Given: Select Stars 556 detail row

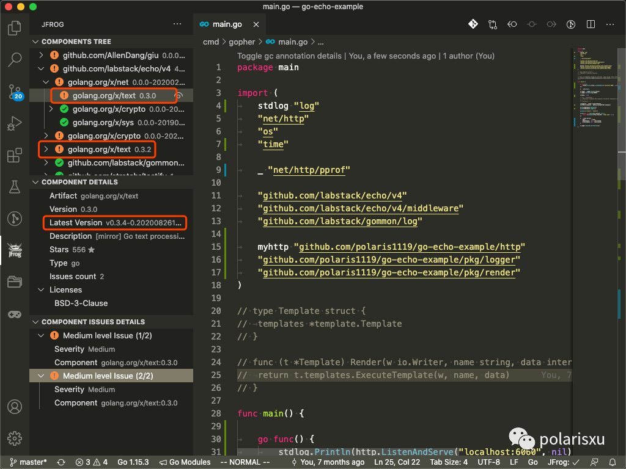Looking at the screenshot, I should click(111, 250).
